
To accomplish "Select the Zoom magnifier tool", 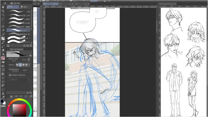I will pos(3,15).
